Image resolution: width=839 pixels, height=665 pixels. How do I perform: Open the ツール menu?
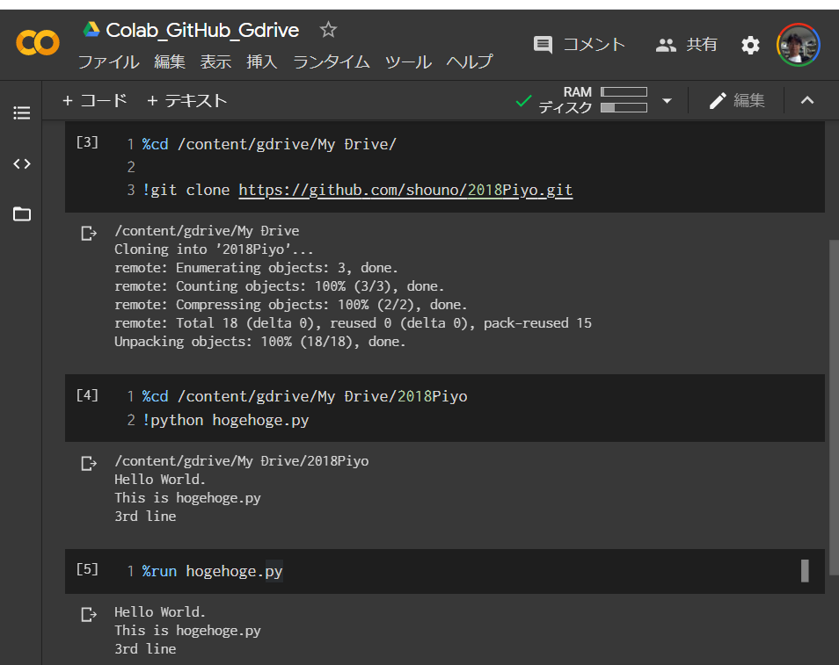[408, 62]
